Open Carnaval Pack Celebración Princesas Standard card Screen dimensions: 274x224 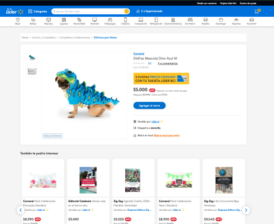point(43,191)
